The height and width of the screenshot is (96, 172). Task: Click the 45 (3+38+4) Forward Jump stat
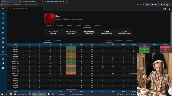point(89,32)
